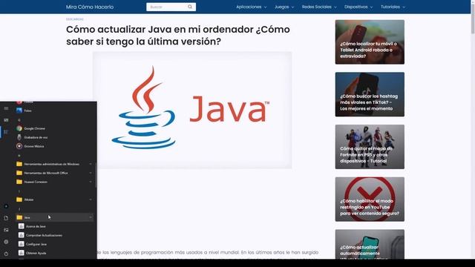Viewport: 475px width, 267px height.
Task: Click the letter J group header
Action: pyautogui.click(x=19, y=209)
